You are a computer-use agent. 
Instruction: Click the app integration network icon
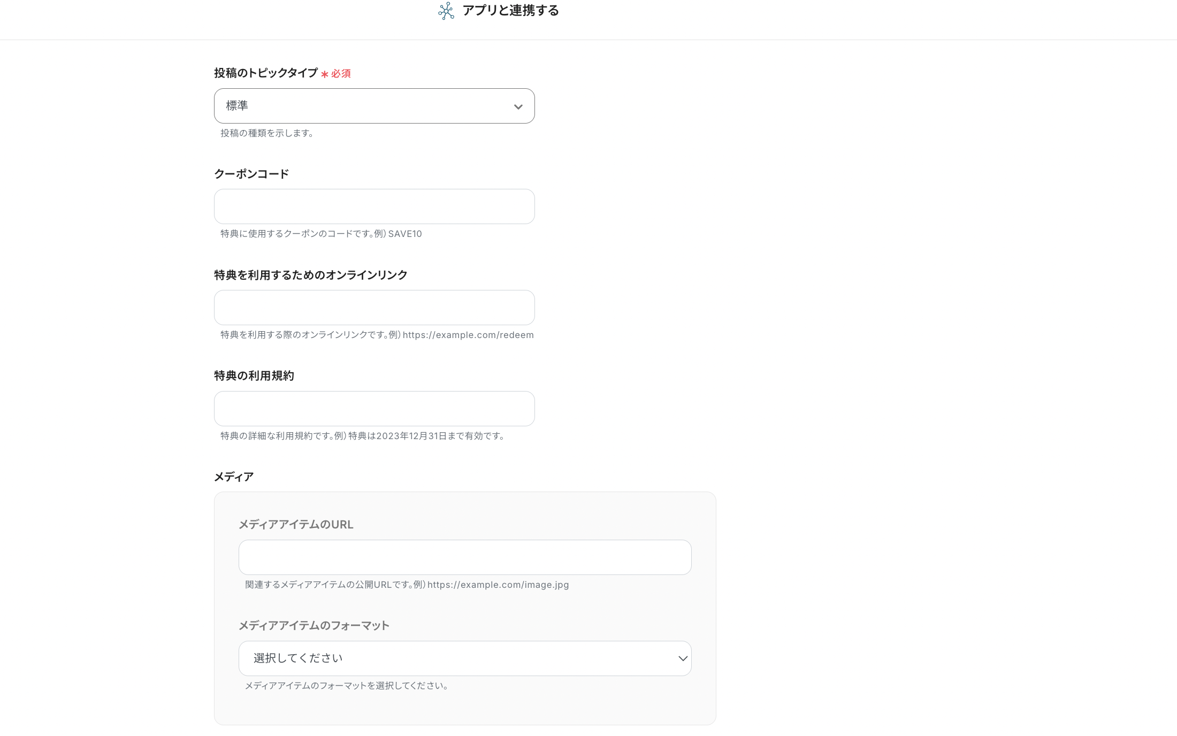click(x=446, y=11)
